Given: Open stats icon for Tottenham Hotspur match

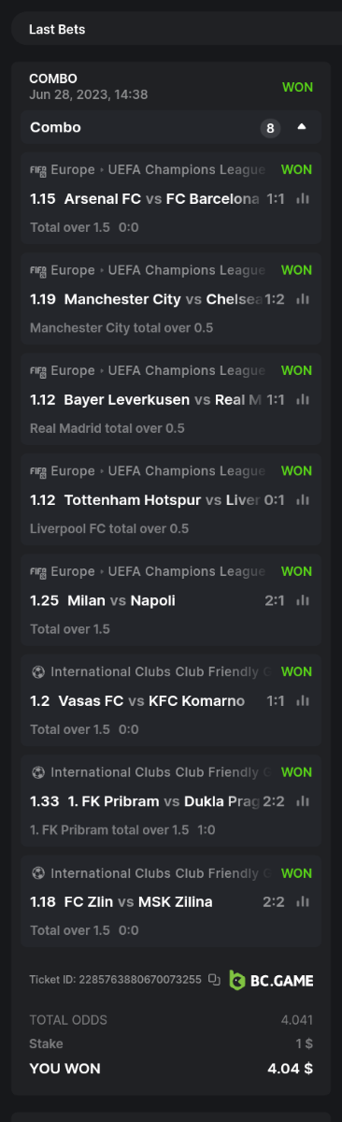Looking at the screenshot, I should [x=303, y=500].
